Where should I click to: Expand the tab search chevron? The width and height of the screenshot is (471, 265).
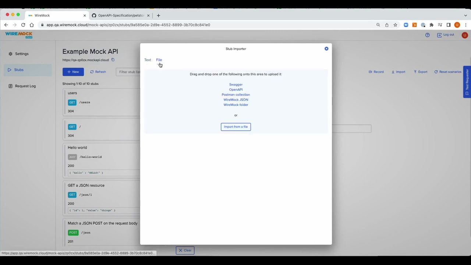point(465,15)
